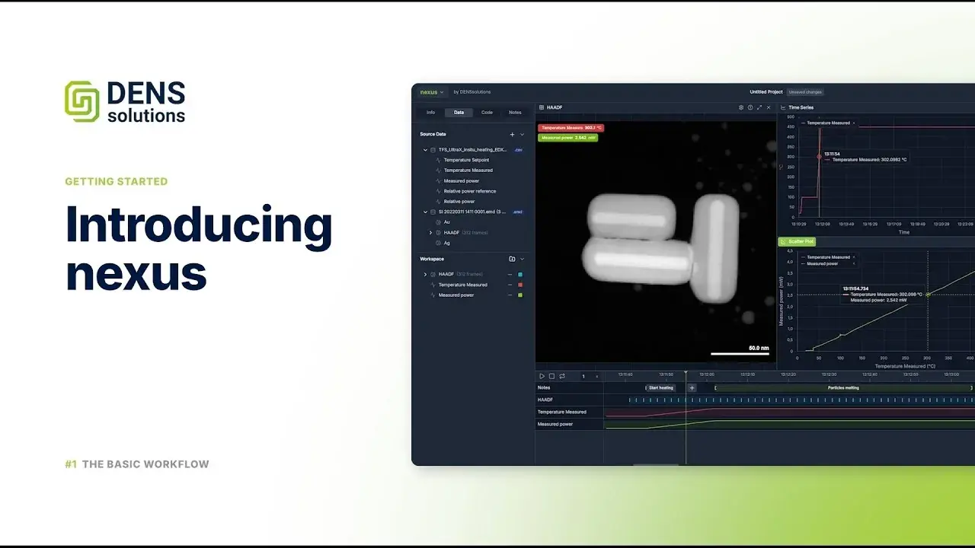Select Relative power reference signal

pos(469,191)
